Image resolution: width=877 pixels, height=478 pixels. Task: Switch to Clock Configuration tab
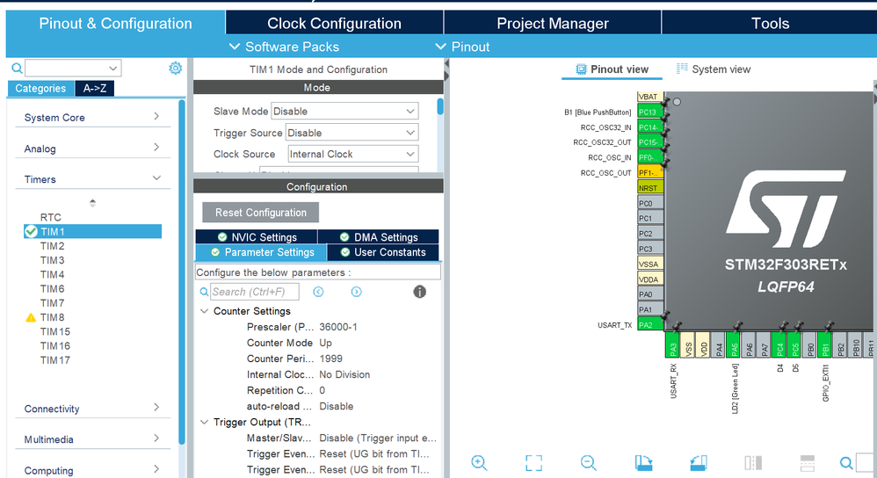point(334,24)
